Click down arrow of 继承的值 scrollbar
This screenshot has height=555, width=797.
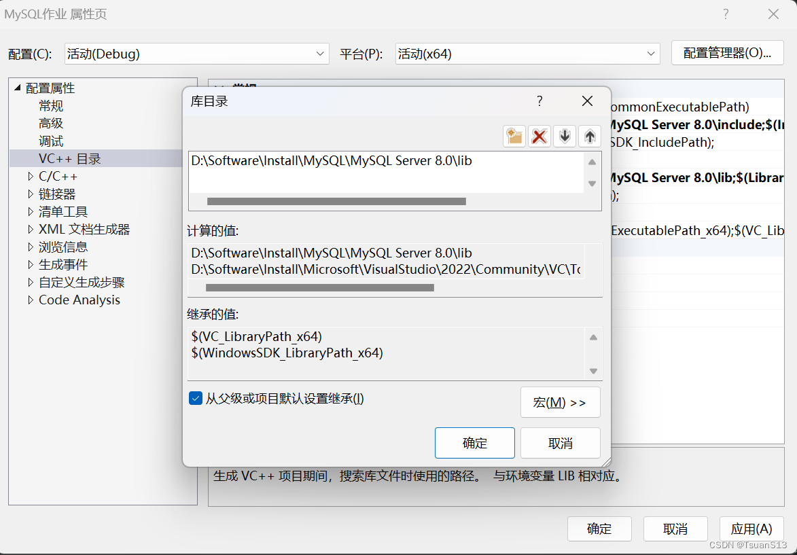[593, 371]
